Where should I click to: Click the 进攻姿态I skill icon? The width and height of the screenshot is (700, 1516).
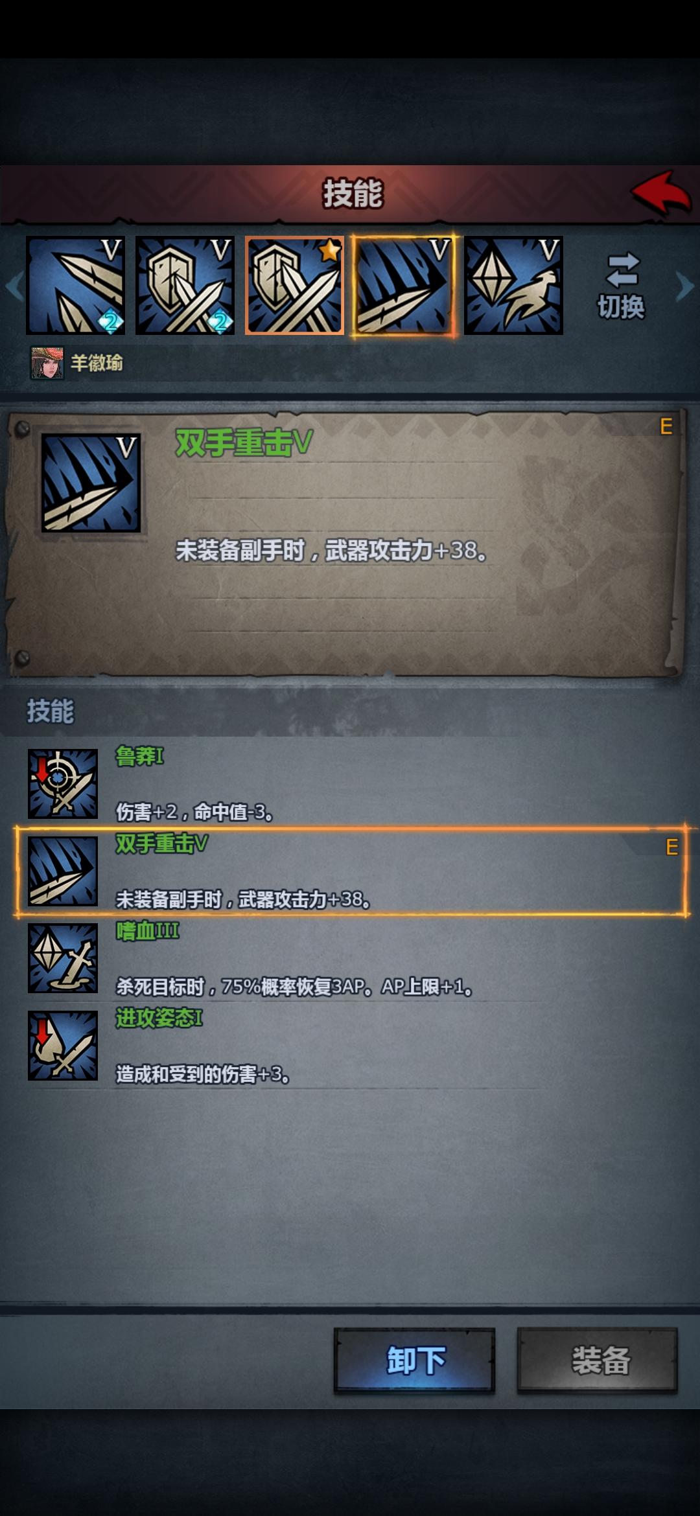pos(63,1046)
